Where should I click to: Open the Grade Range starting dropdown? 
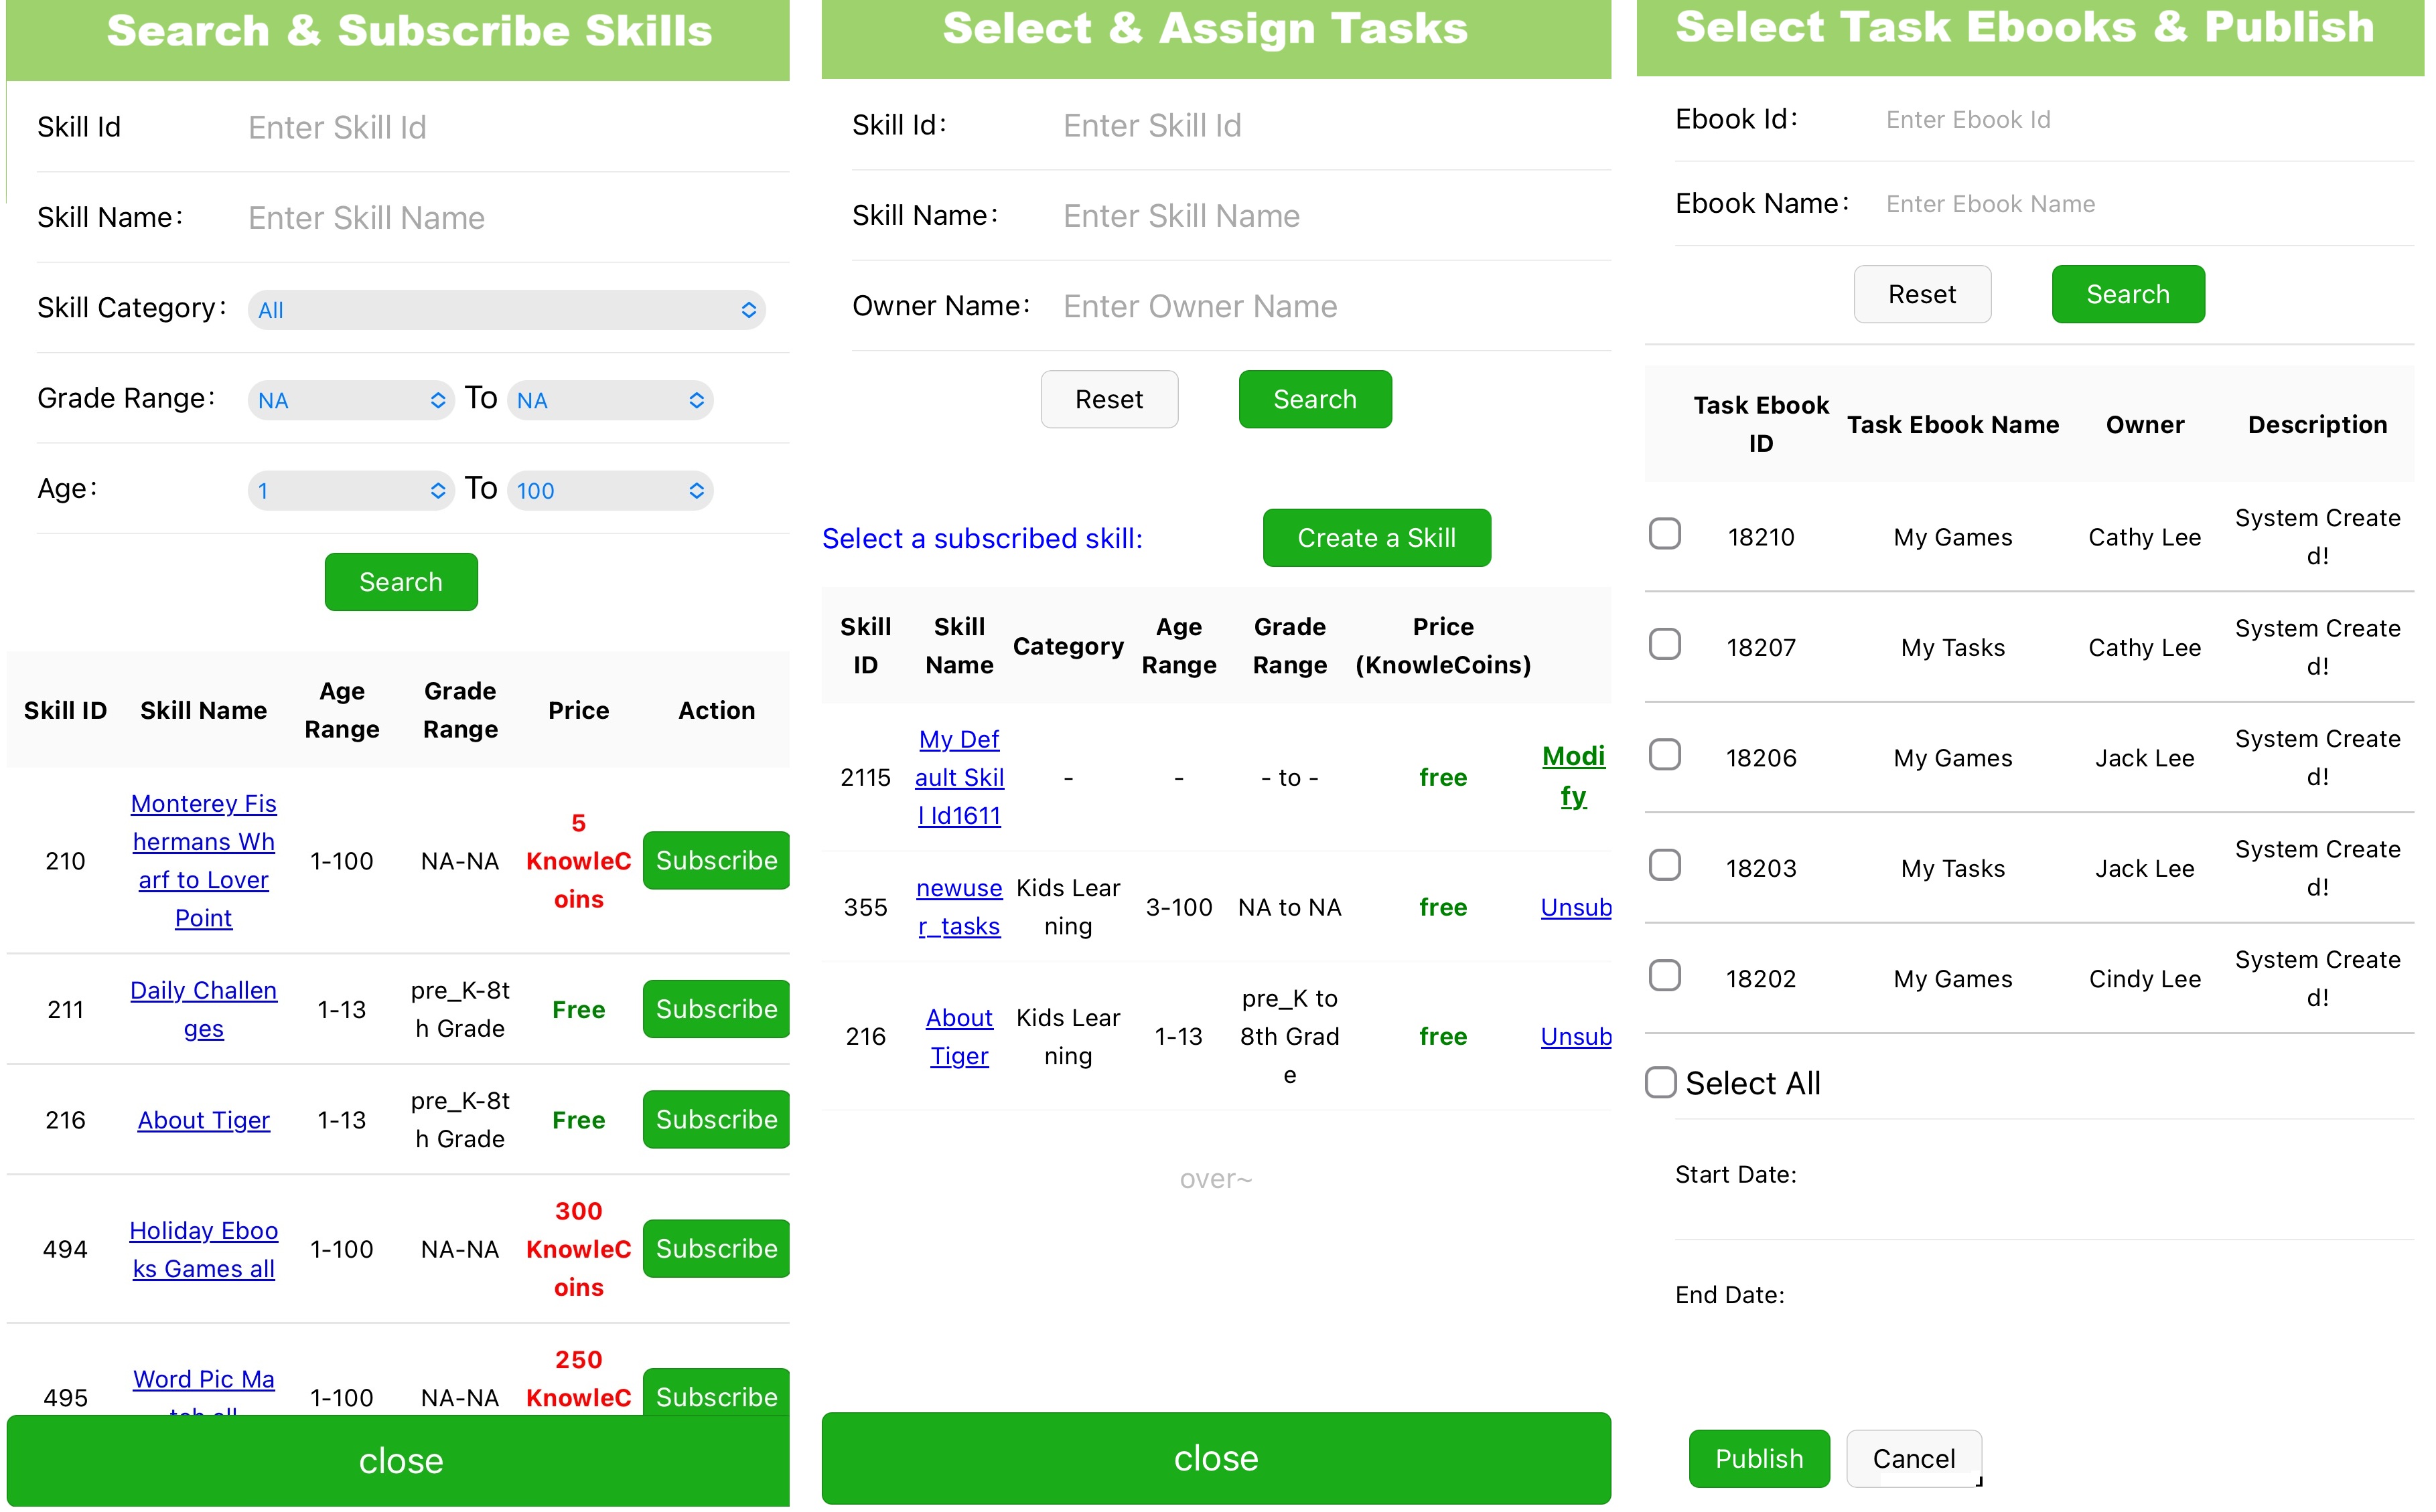point(350,401)
